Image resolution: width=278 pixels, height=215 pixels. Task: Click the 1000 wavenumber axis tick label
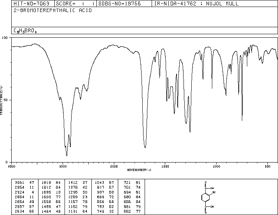(x=216, y=166)
